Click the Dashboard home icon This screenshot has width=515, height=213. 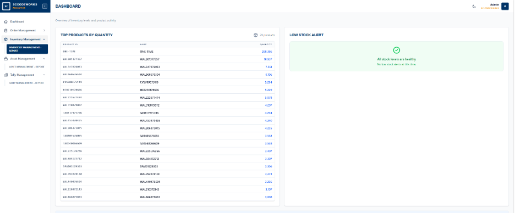[x=6, y=21]
